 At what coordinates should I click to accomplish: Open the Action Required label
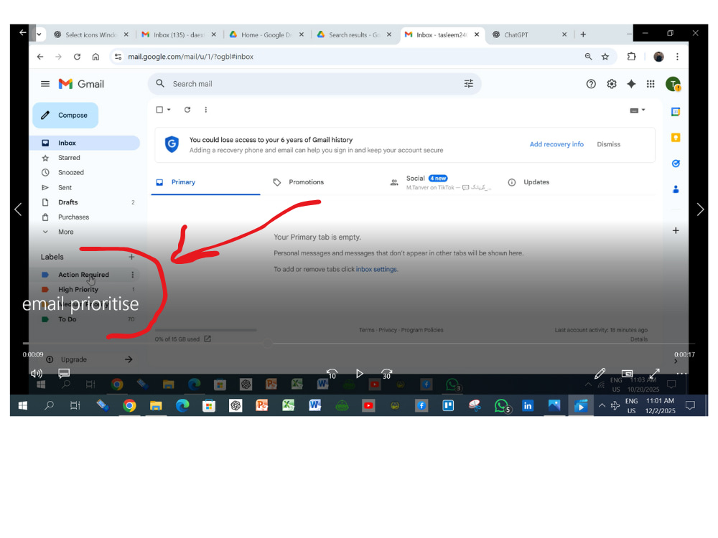pyautogui.click(x=83, y=275)
